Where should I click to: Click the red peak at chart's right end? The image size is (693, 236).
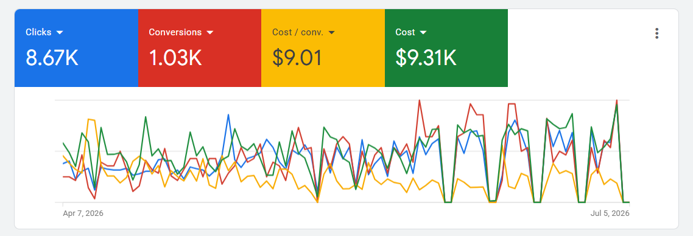pos(616,100)
